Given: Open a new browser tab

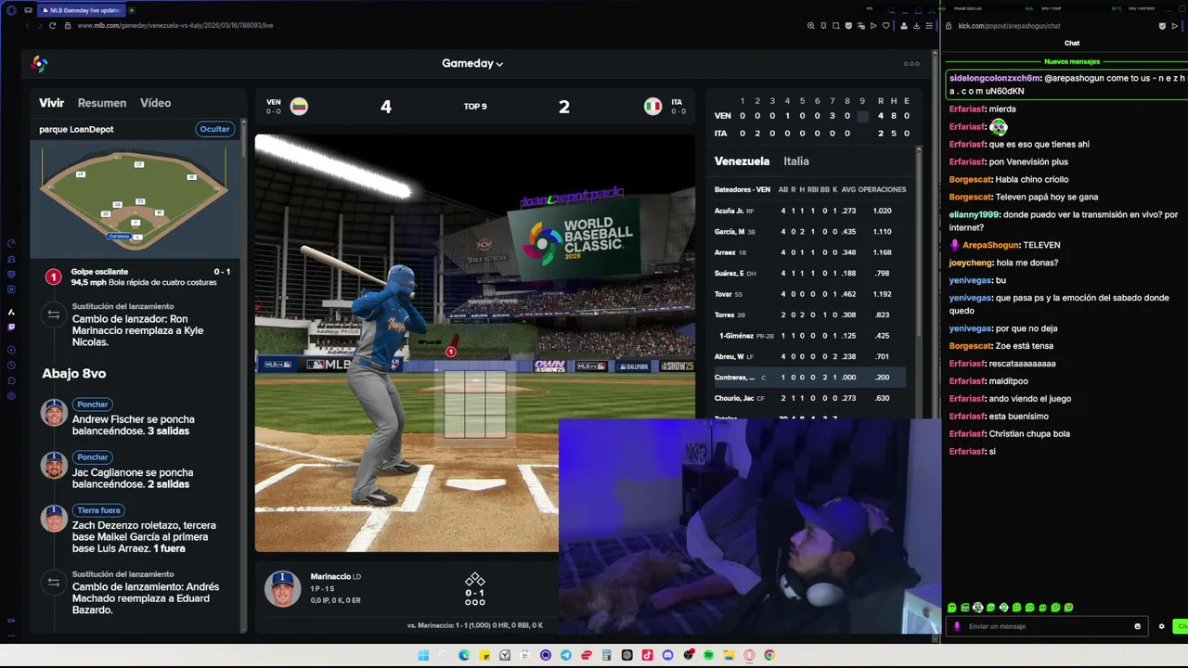Looking at the screenshot, I should (132, 10).
